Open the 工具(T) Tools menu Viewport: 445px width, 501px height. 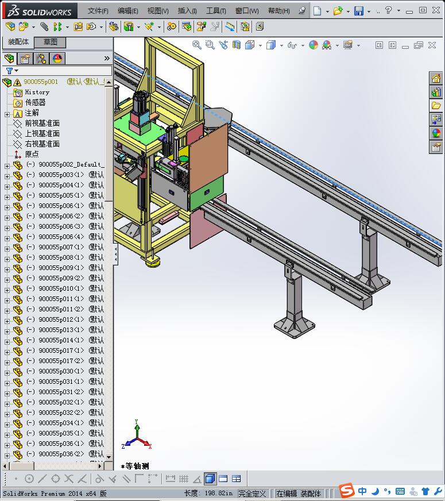pos(216,11)
